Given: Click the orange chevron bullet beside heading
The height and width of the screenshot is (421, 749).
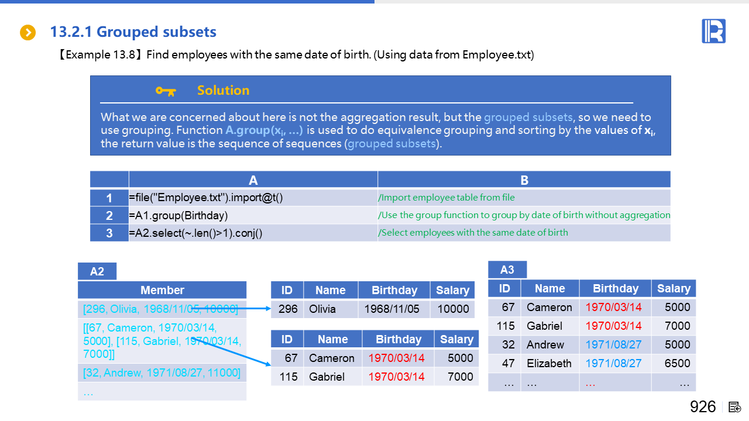Looking at the screenshot, I should (x=28, y=32).
